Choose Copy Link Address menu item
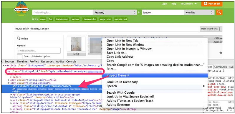Image resolution: width=235 pixels, height=114 pixels. (x=120, y=57)
